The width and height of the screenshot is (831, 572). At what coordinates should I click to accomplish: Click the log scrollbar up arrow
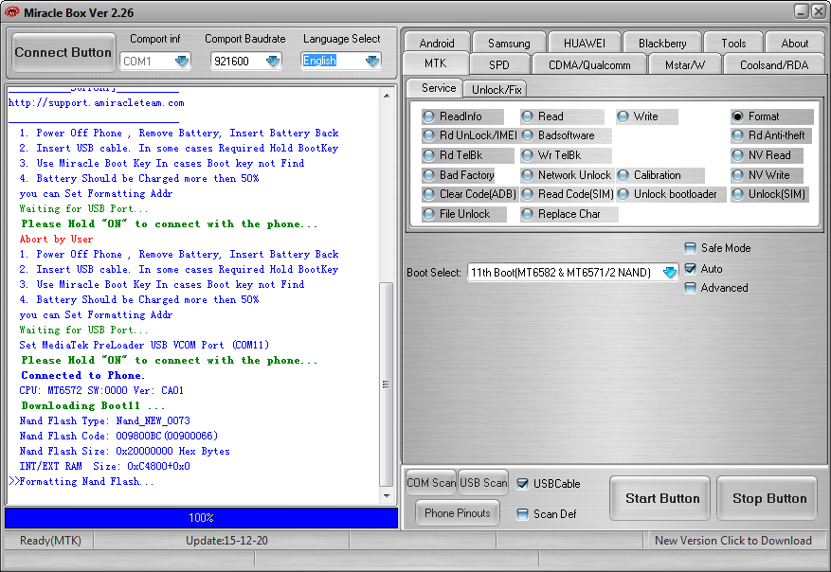pyautogui.click(x=387, y=96)
